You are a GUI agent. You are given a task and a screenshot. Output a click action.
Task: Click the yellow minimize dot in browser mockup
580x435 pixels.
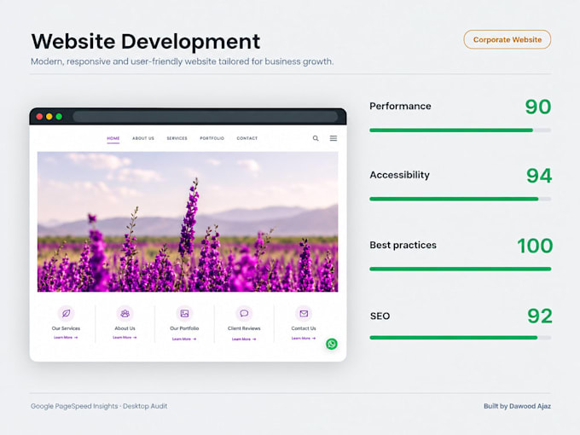pyautogui.click(x=49, y=117)
